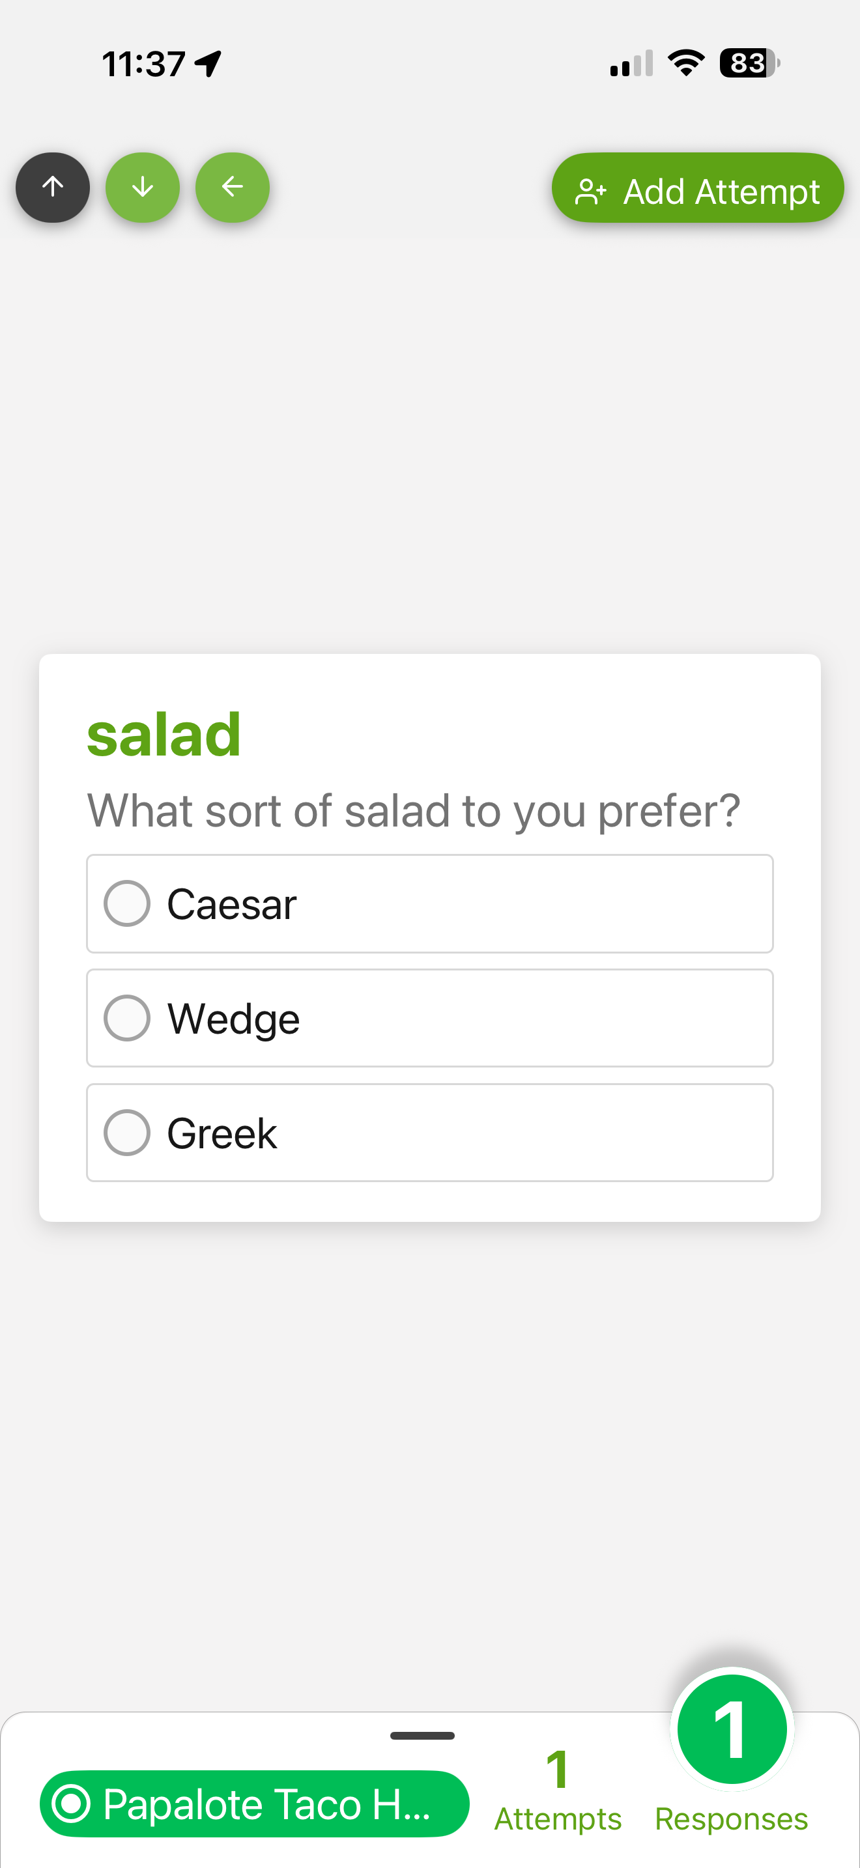
Task: Tap the salad question heading
Action: [x=164, y=735]
